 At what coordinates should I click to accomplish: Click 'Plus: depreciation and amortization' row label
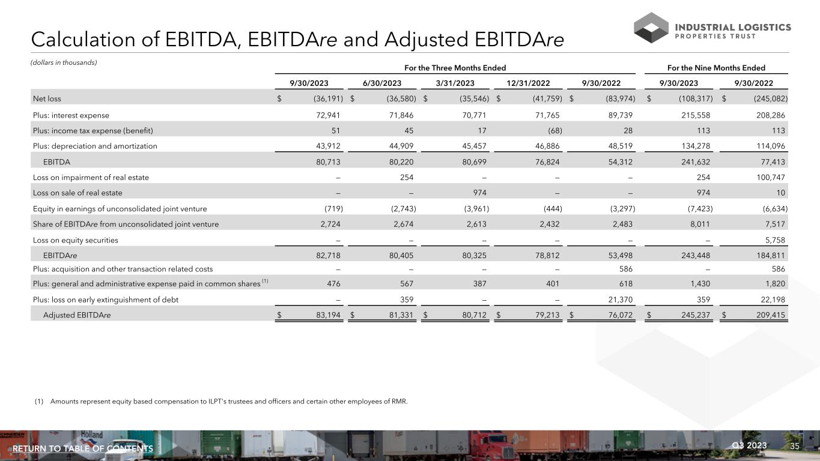click(95, 146)
